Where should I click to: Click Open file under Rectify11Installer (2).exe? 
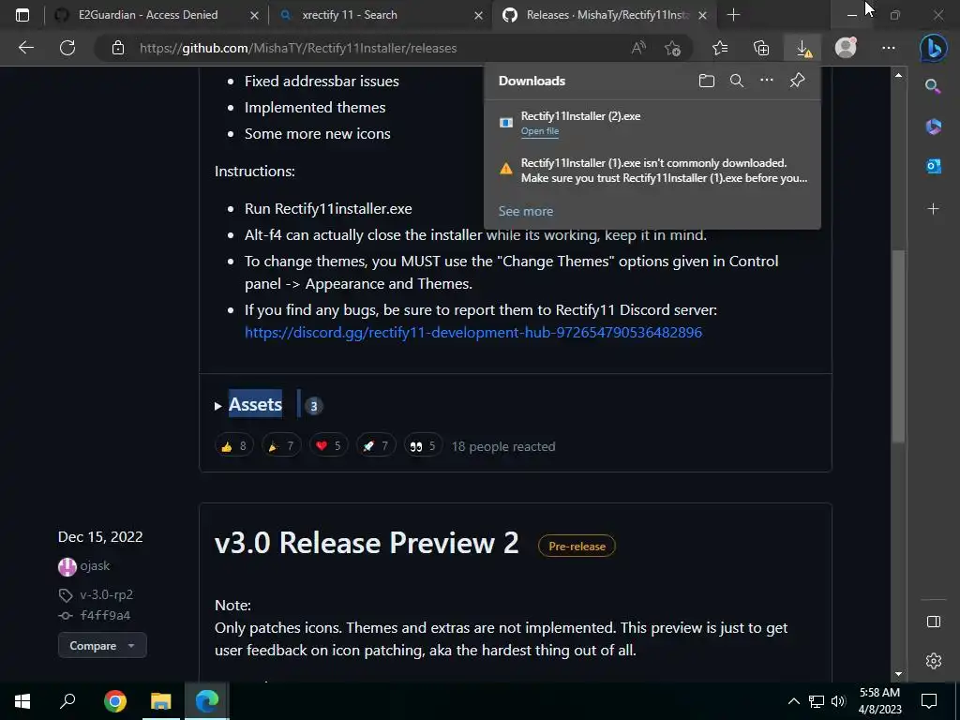[x=539, y=131]
